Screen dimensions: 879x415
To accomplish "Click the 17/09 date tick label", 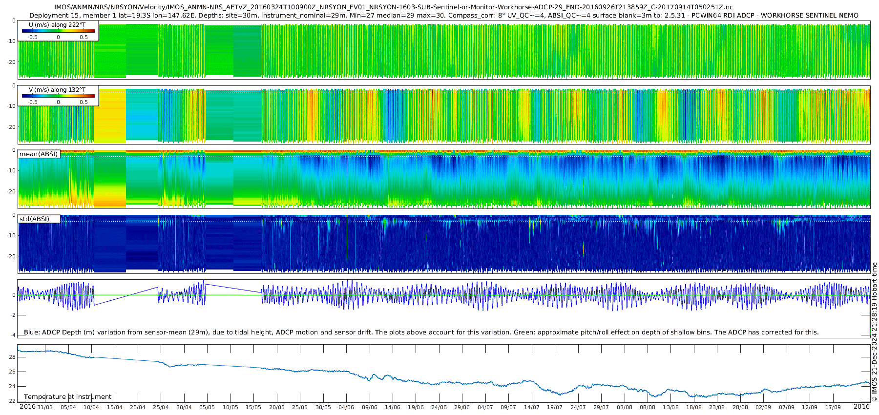I will coord(833,407).
